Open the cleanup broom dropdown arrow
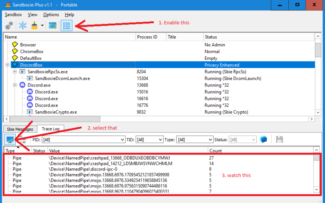 42,25
